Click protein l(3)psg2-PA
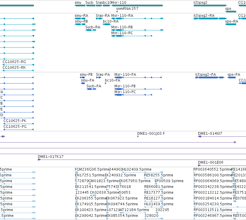 [x=210, y=77]
